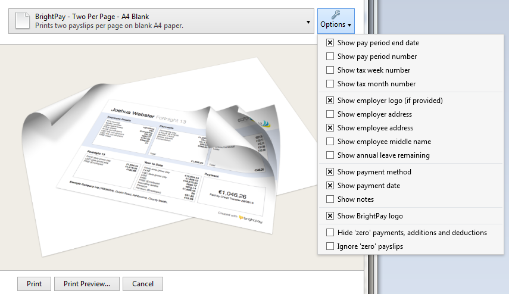Click 'BrightPay - Two Per Page - A4 Blank' title
This screenshot has width=509, height=294.
[x=92, y=17]
